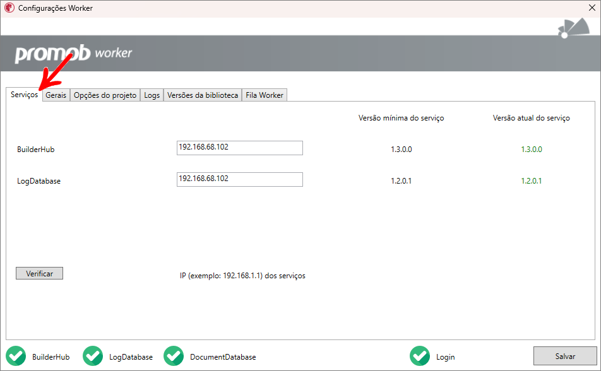Screen dimensions: 601x371
Task: Click the LogDatabase green check status icon
Action: pyautogui.click(x=93, y=356)
